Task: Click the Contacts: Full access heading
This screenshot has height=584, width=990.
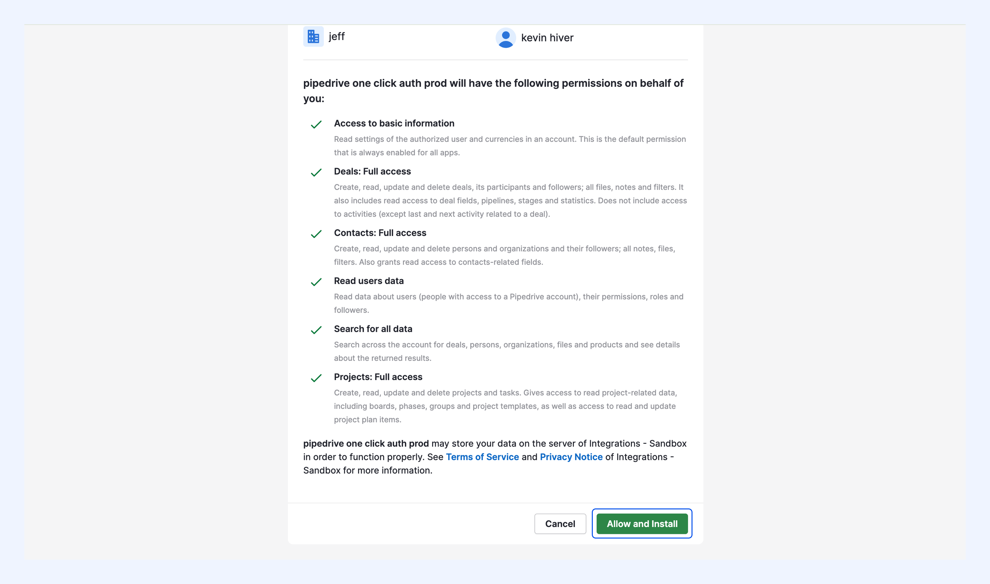Action: (x=380, y=232)
